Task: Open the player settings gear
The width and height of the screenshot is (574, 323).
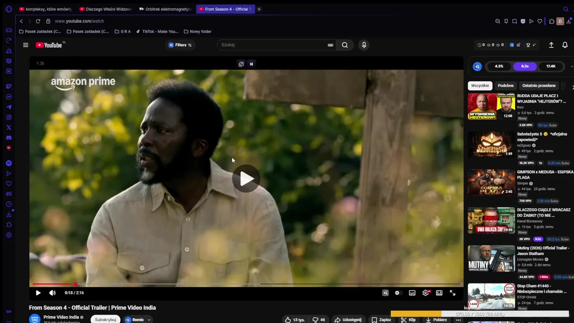Action: coord(426,293)
